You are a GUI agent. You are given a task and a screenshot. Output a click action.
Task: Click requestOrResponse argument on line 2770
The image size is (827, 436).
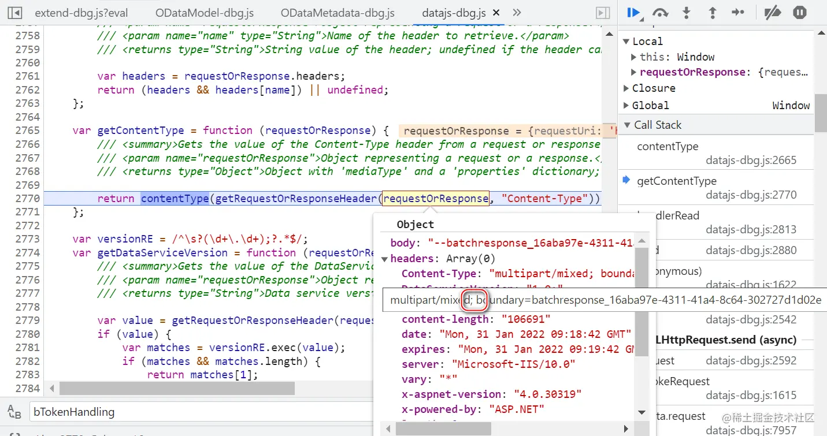436,199
